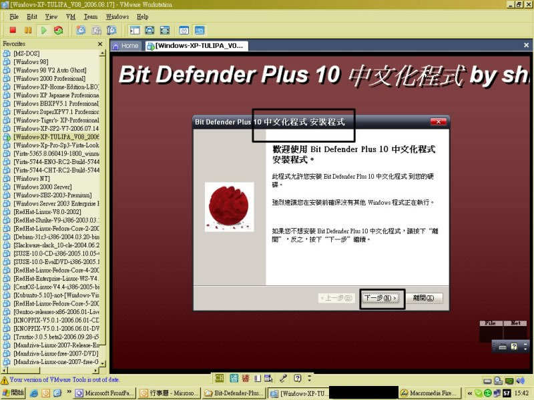
Task: Click the 下一步(N) next button in installer
Action: click(x=380, y=298)
